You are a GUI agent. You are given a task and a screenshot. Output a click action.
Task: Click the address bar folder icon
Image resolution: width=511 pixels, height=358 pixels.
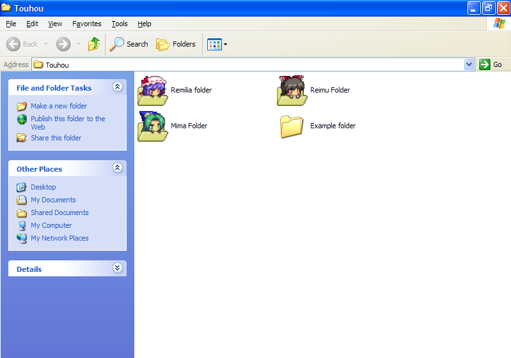(x=38, y=64)
